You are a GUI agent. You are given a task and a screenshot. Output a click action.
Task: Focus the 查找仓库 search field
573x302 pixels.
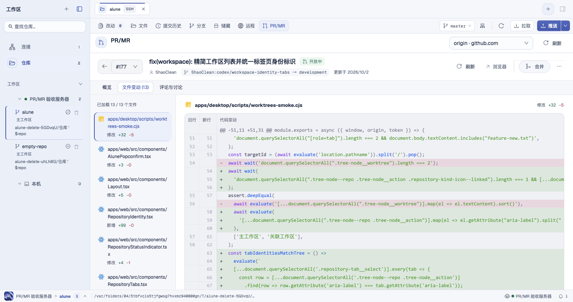(x=45, y=26)
